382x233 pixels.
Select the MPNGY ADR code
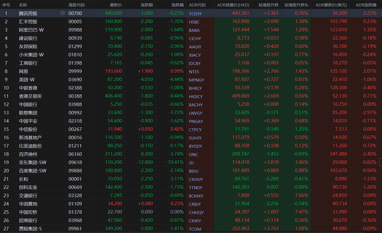196,80
